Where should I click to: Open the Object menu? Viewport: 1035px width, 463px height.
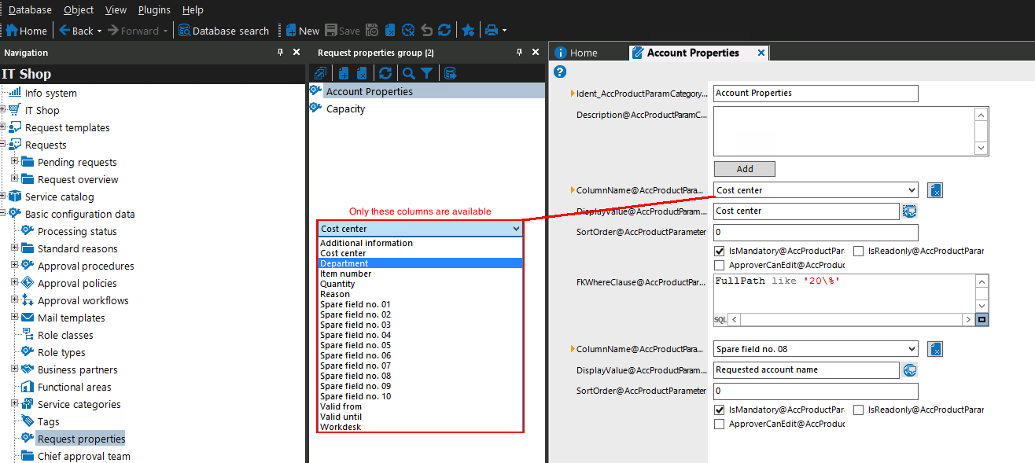78,9
